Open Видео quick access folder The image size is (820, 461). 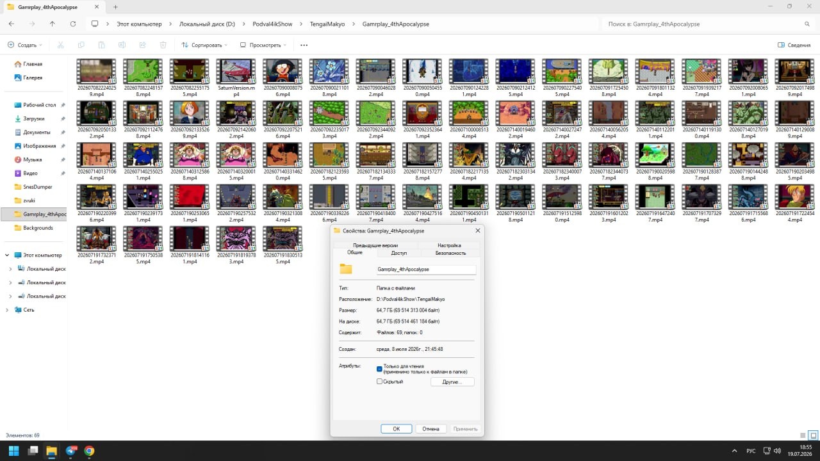(x=31, y=173)
